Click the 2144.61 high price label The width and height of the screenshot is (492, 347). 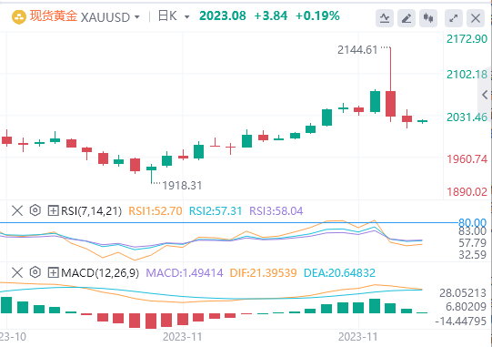click(x=357, y=50)
